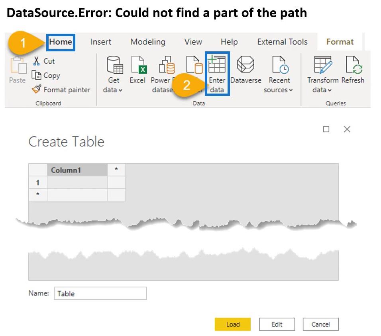381x336 pixels.
Task: Select the Column1 header cell
Action: tap(77, 170)
